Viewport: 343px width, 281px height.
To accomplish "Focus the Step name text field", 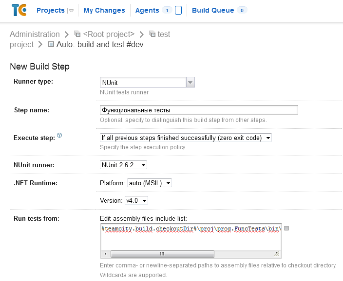I will [x=198, y=110].
